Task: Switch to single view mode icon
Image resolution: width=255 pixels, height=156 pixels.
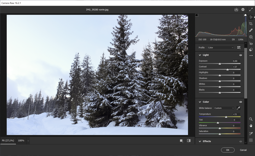Action: [x=181, y=141]
